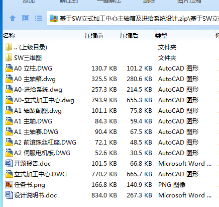Click the Word icon of 设计说明书.doc

coord(9,195)
